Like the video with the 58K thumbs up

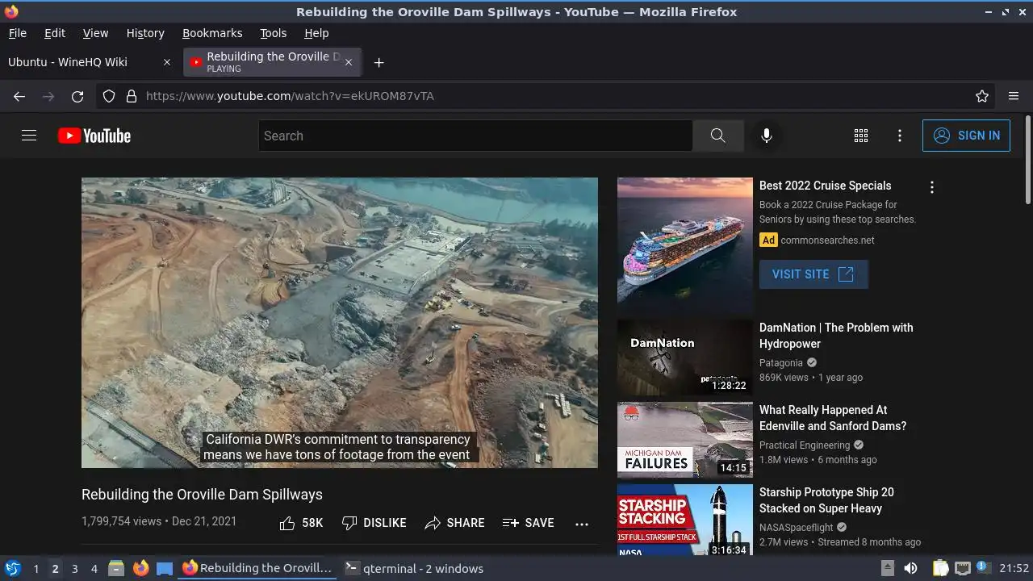coord(301,523)
